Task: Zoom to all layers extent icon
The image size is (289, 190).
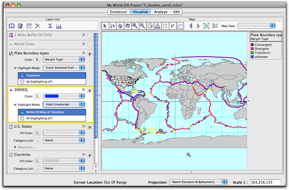Action: point(207,26)
